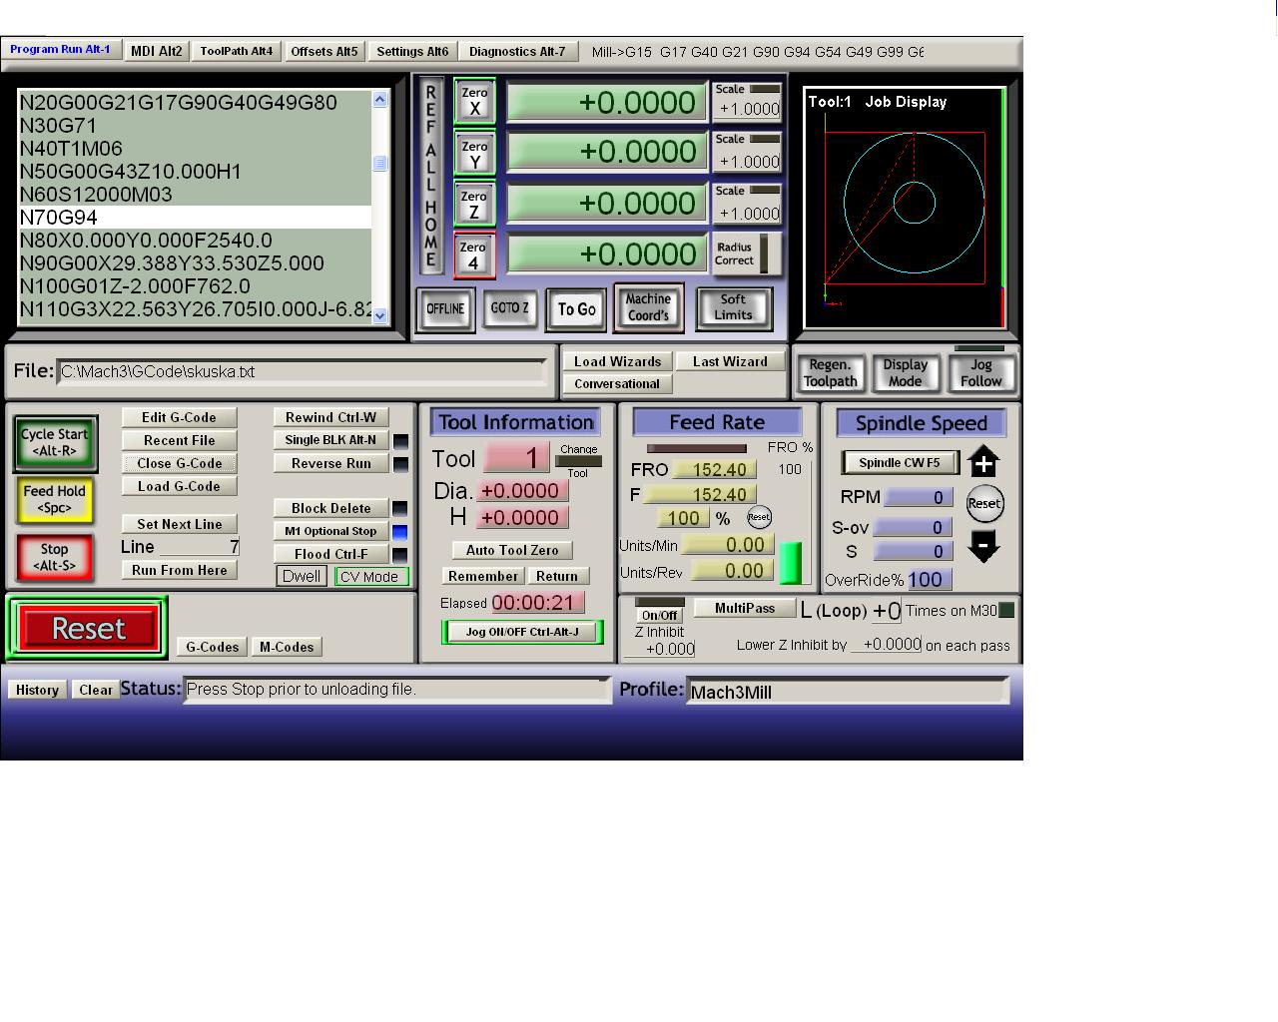Open the Diagnostics Alt-7 tab
The width and height of the screenshot is (1278, 1022).
coord(517,51)
